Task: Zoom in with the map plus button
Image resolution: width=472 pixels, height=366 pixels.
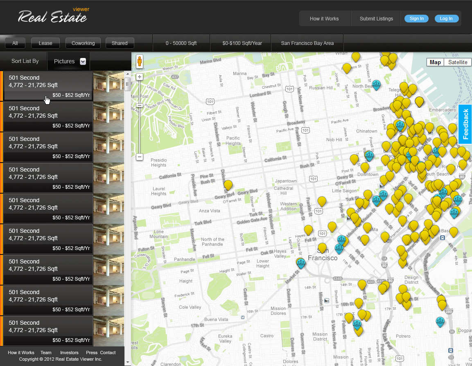Action: coord(140,77)
